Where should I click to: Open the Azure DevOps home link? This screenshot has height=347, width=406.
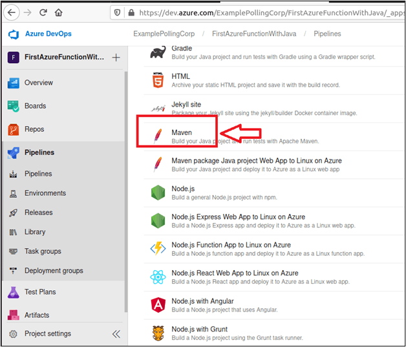pos(48,34)
